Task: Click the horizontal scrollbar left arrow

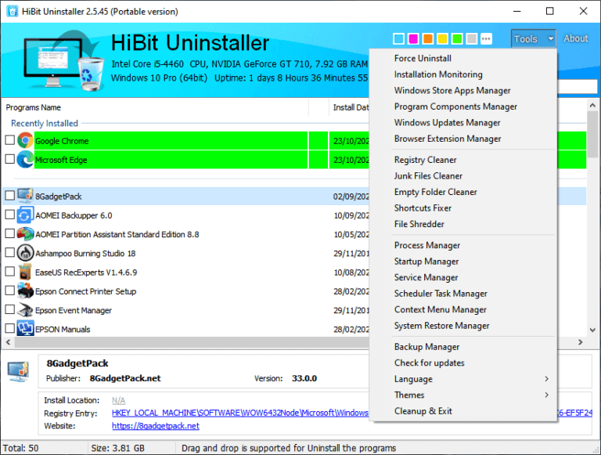Action: (x=8, y=341)
